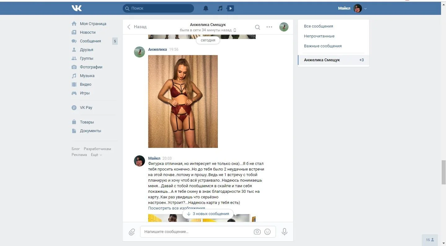Select Важные сообщения filter
The height and width of the screenshot is (246, 446).
pyautogui.click(x=323, y=46)
